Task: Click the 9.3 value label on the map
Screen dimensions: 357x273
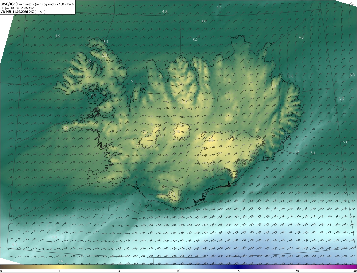Action: 15,245
